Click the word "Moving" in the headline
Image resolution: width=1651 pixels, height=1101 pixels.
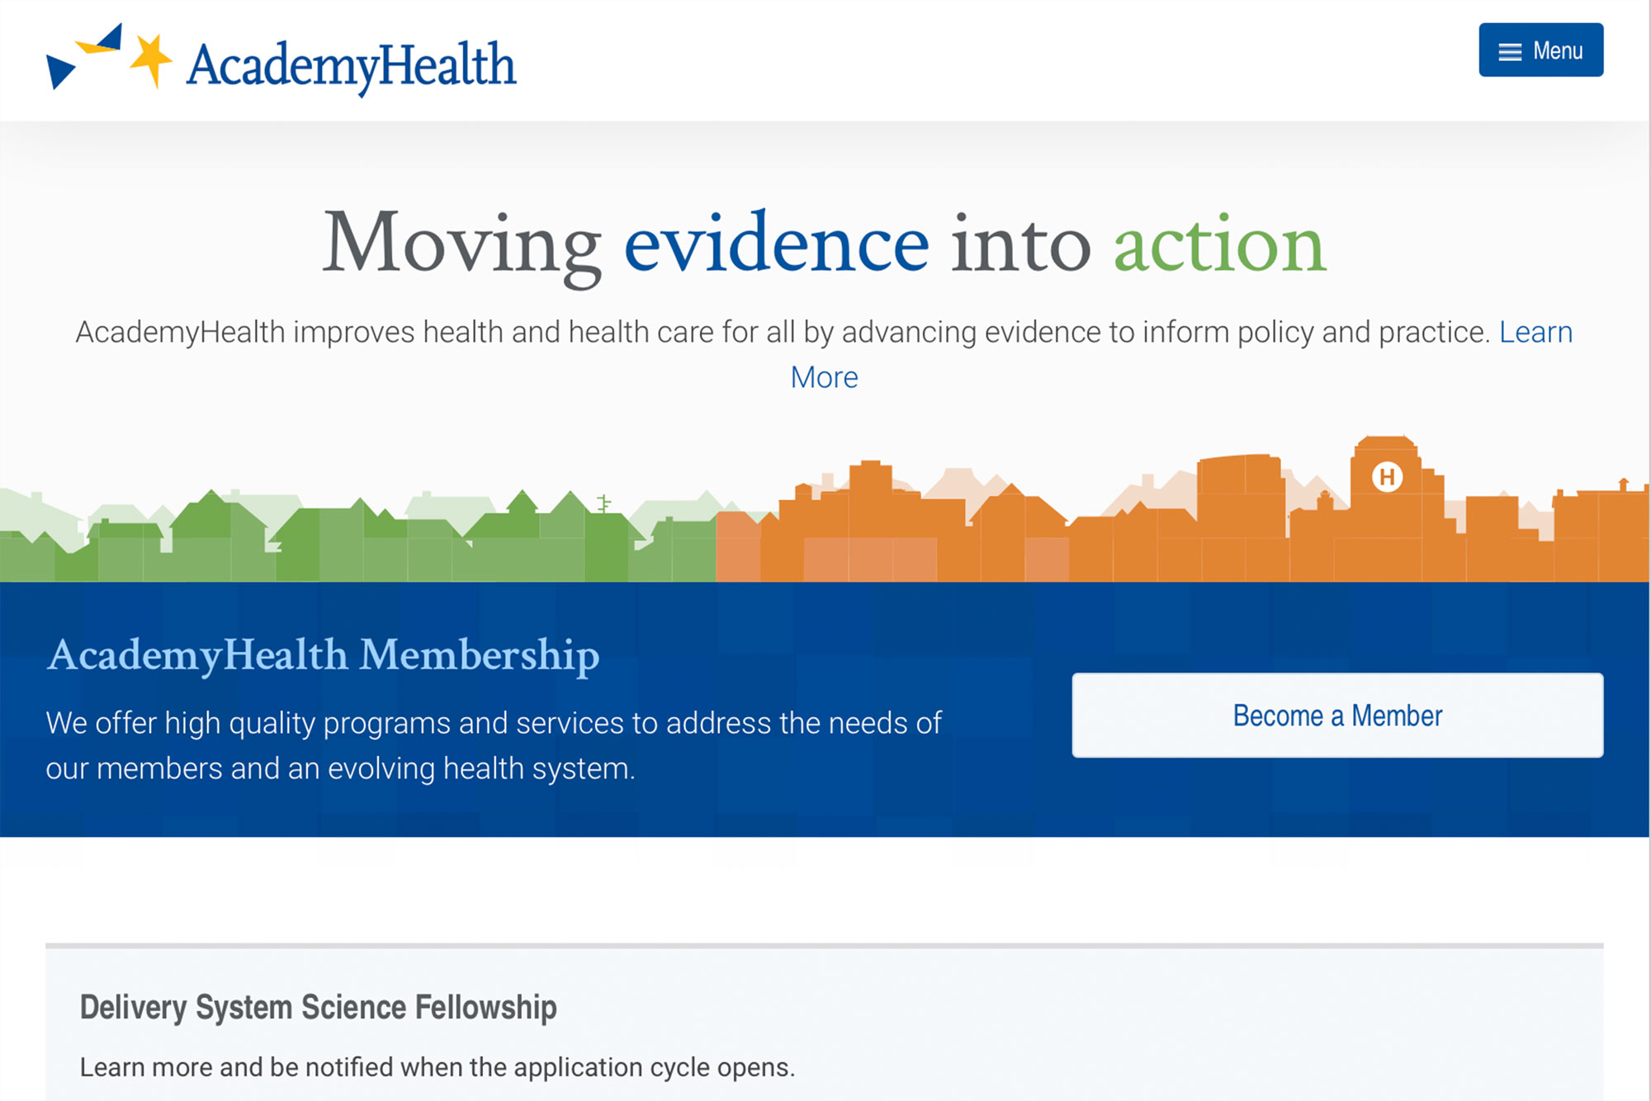[461, 243]
